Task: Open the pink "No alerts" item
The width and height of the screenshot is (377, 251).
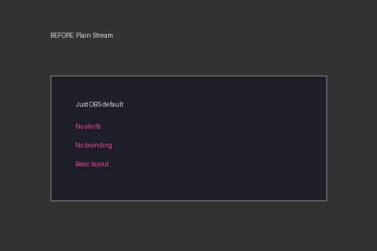Action: (88, 126)
